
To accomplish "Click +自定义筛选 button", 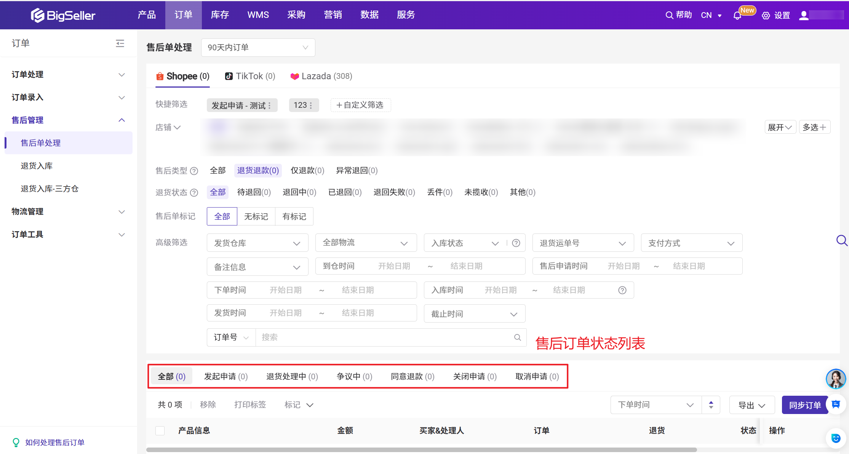I will 361,105.
